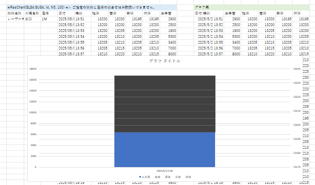Select the 13:55 time cell in left table
The width and height of the screenshot is (315, 185).
[83, 42]
